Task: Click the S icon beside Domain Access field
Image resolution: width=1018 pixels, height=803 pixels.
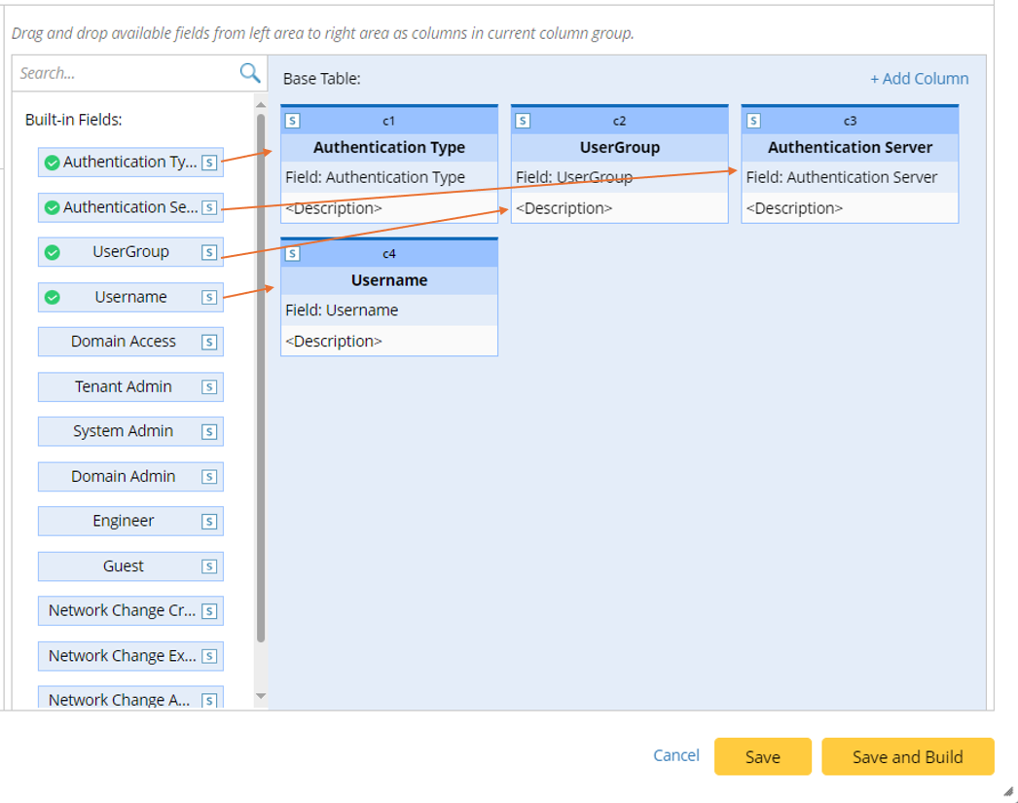Action: tap(209, 343)
